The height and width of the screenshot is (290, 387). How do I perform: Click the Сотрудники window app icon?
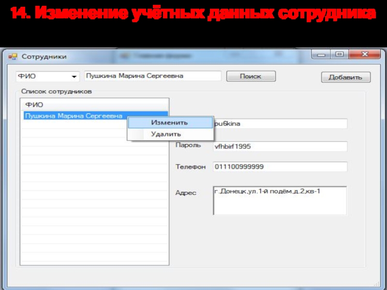pyautogui.click(x=13, y=57)
